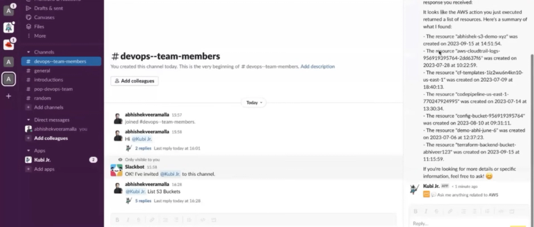Click the eye icon beside Only visible to you
Screen dimensions: 534x227
[x=120, y=159]
